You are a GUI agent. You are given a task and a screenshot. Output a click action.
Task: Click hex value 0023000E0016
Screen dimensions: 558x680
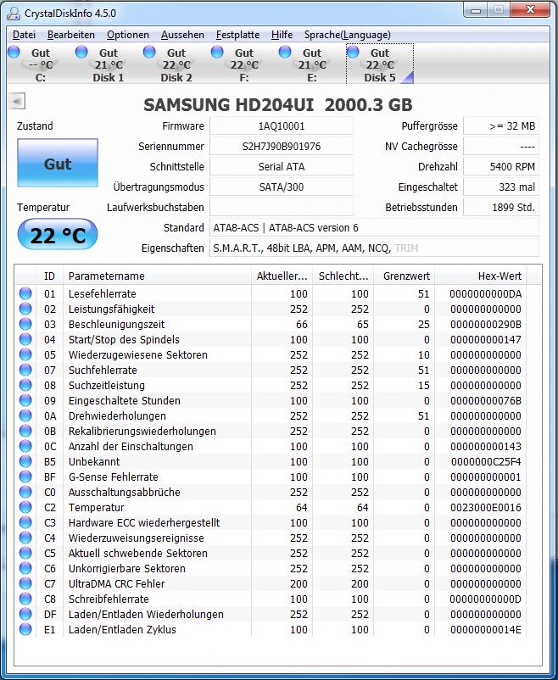coord(486,507)
